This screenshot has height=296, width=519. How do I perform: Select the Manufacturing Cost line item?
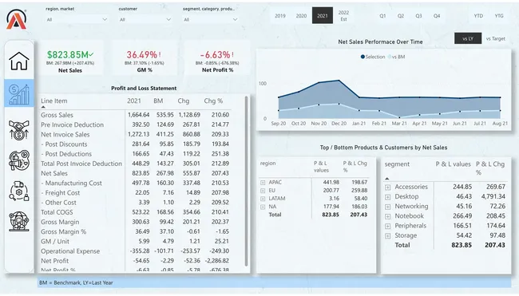(72, 184)
